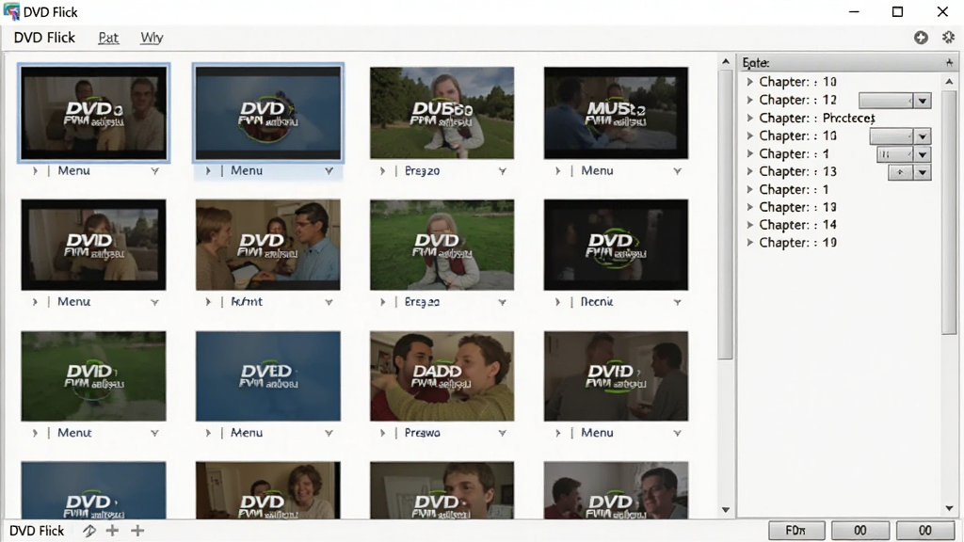This screenshot has height=542, width=964.
Task: Click the play arrow beside the Recnic caption
Action: pos(557,302)
